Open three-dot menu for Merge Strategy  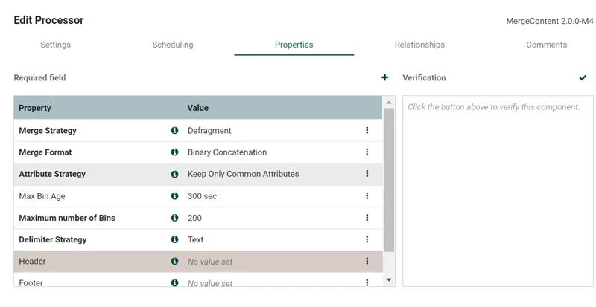tap(367, 130)
